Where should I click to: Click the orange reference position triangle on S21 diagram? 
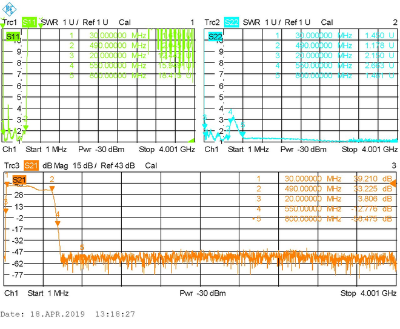click(393, 183)
